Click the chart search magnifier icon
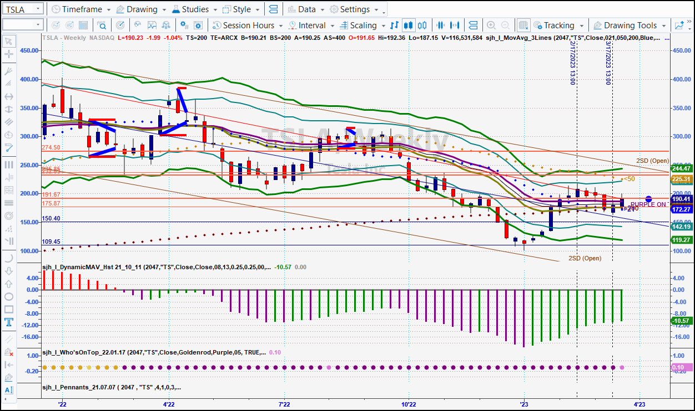695x411 pixels. (x=102, y=25)
